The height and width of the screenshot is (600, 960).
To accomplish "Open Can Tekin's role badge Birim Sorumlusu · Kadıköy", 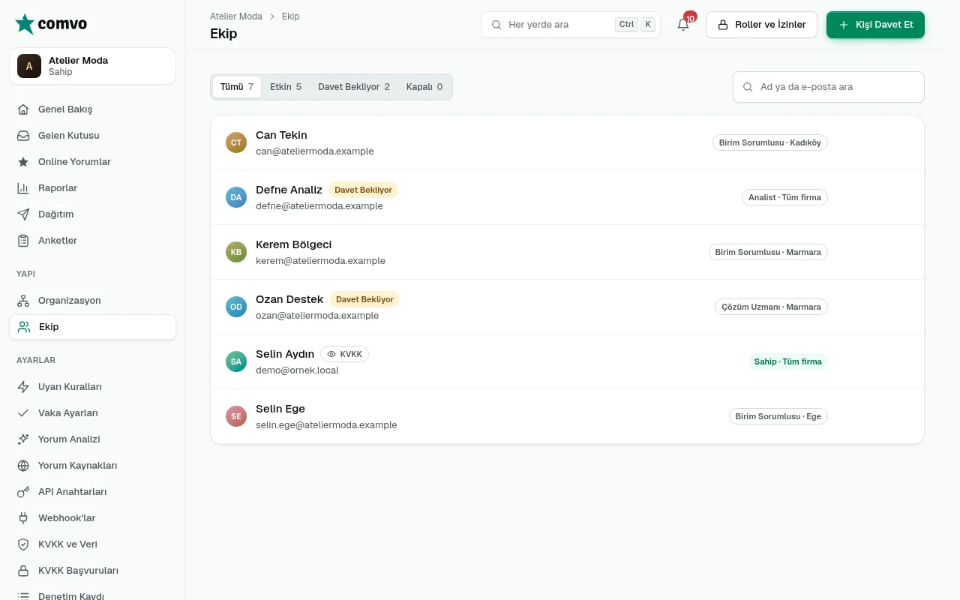I will click(769, 142).
